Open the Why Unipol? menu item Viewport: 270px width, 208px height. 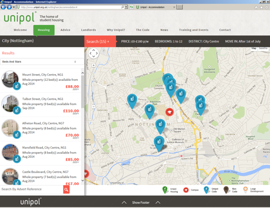tap(116, 30)
